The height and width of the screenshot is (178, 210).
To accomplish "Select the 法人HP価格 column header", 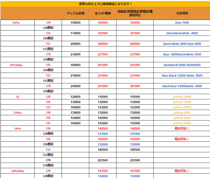I will pos(103,13).
